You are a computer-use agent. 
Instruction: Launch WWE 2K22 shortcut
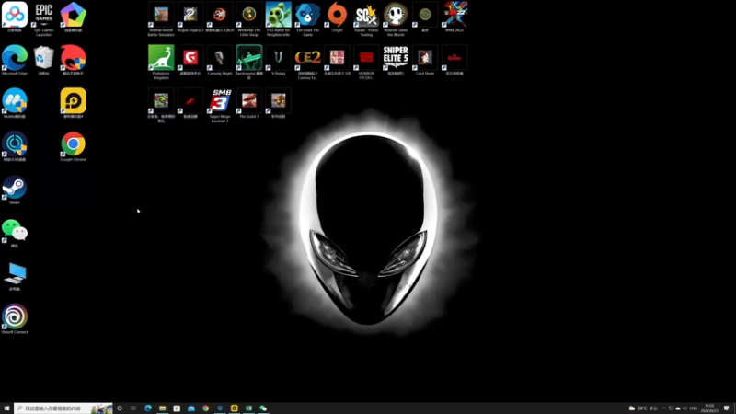[x=454, y=17]
